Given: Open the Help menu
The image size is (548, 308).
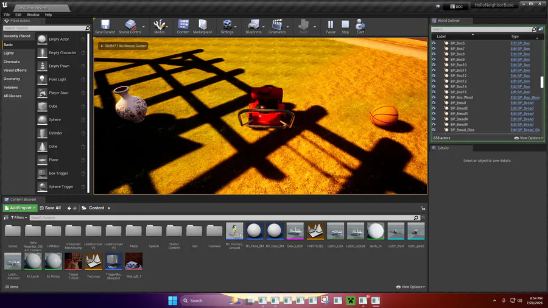Looking at the screenshot, I should tap(48, 15).
